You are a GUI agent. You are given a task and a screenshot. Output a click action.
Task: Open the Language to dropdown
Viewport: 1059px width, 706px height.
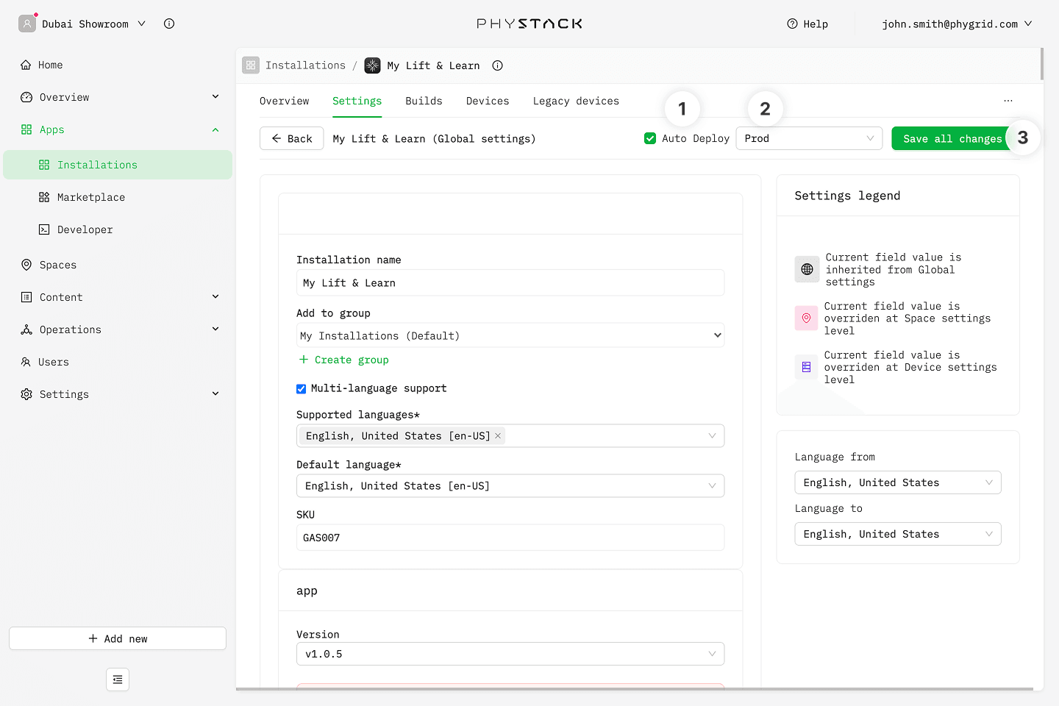point(898,534)
